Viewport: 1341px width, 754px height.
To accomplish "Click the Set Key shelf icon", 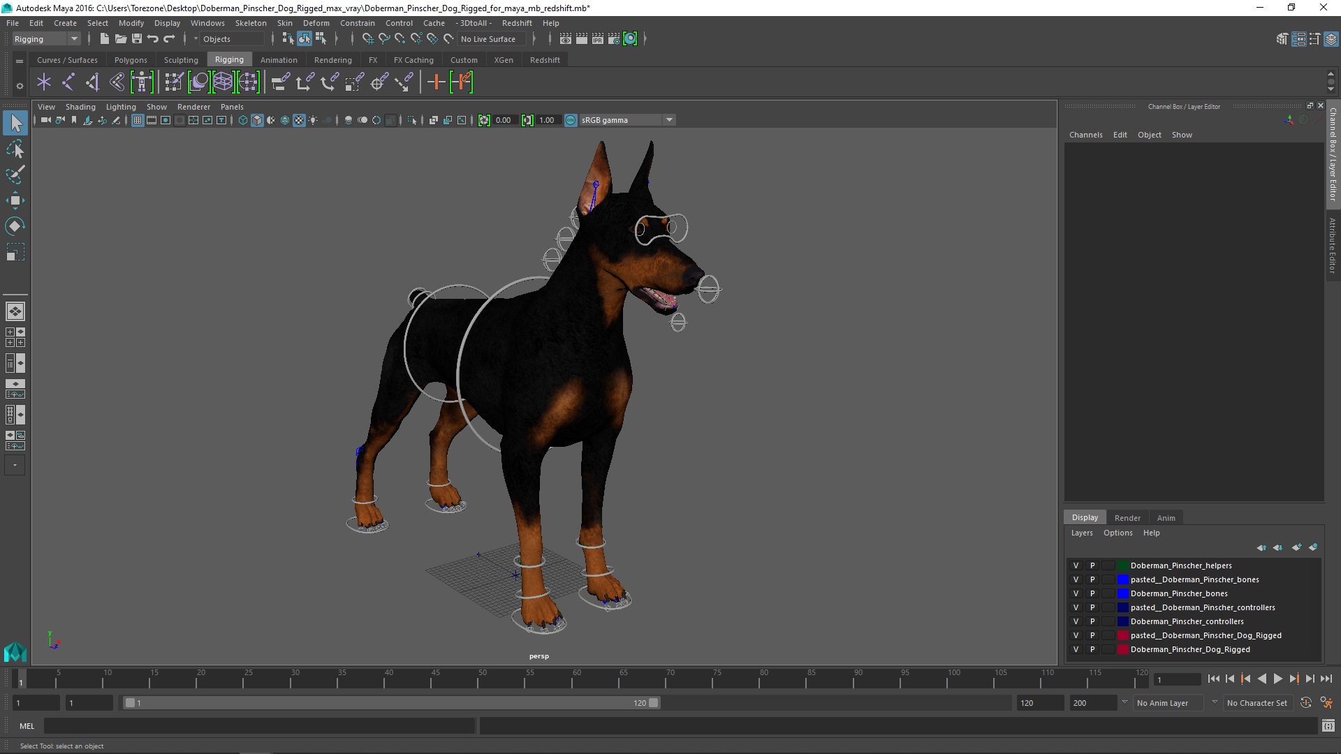I will pos(437,82).
